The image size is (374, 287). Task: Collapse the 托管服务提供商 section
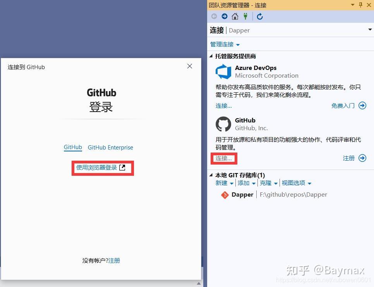click(x=211, y=56)
